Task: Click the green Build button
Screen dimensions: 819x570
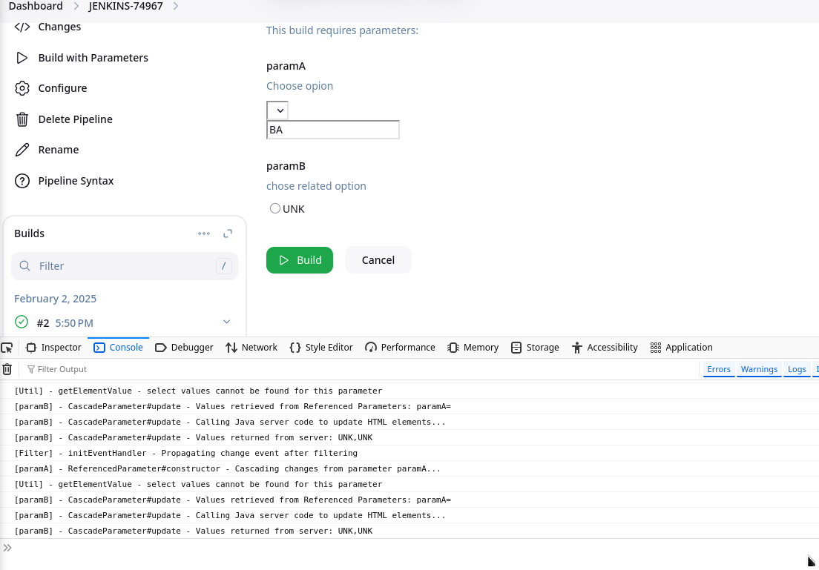Action: [300, 260]
